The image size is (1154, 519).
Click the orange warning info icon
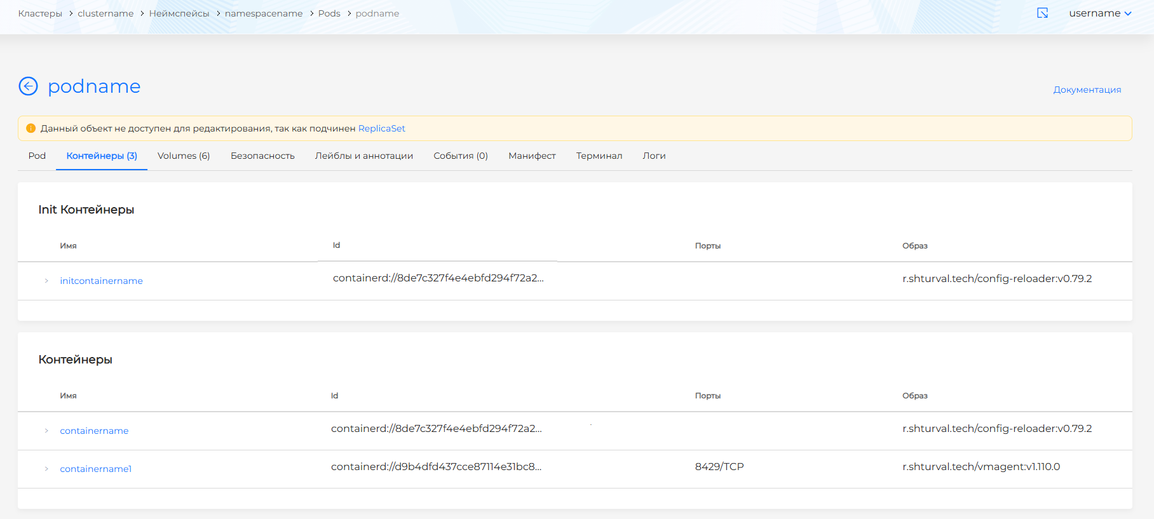pos(31,128)
